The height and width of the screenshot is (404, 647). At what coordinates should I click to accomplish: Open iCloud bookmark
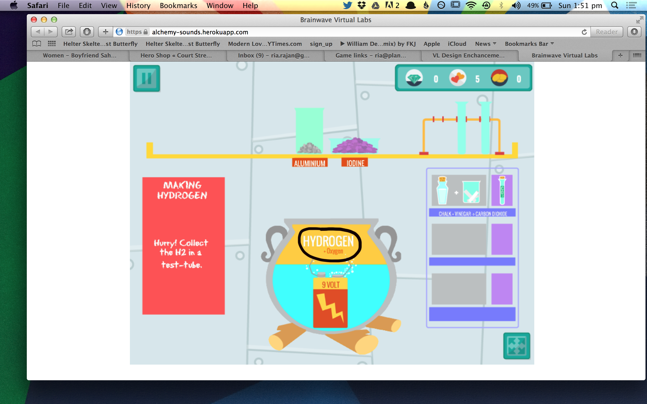coord(457,44)
